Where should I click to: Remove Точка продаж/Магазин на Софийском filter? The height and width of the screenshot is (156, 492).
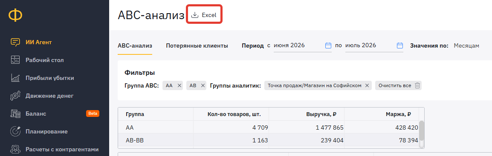click(x=367, y=85)
